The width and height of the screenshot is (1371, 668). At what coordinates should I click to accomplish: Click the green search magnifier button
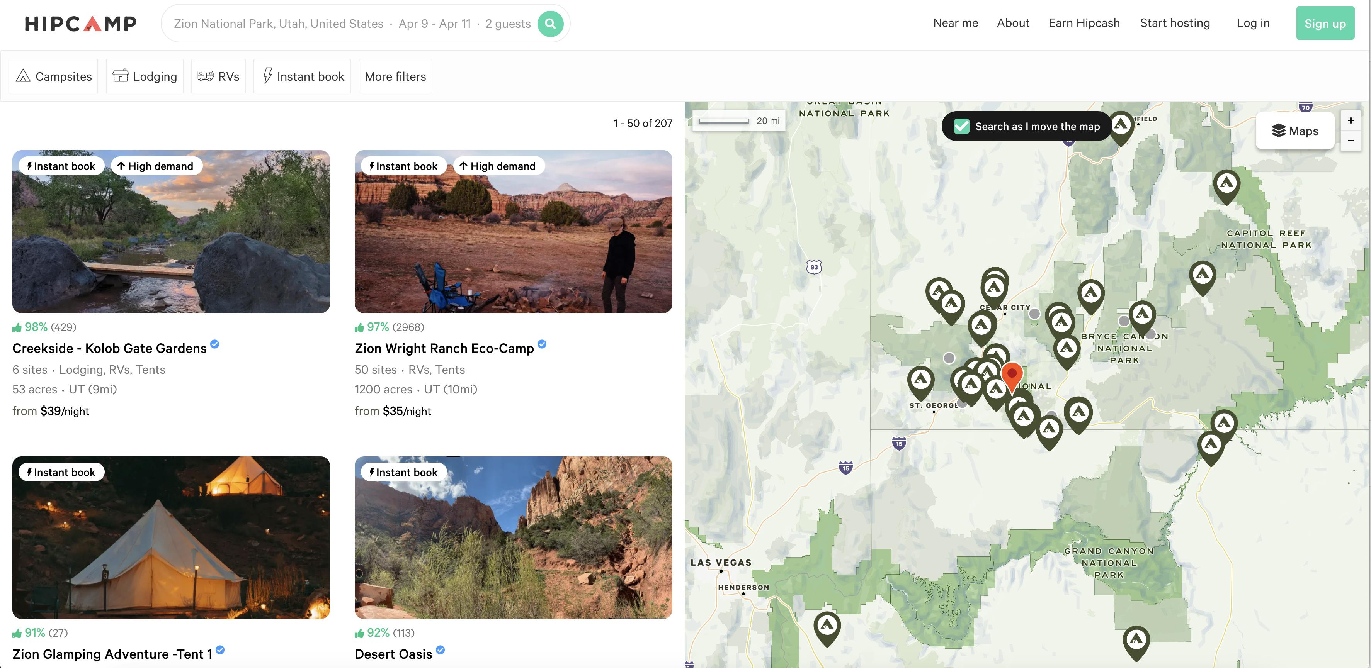[x=550, y=24]
